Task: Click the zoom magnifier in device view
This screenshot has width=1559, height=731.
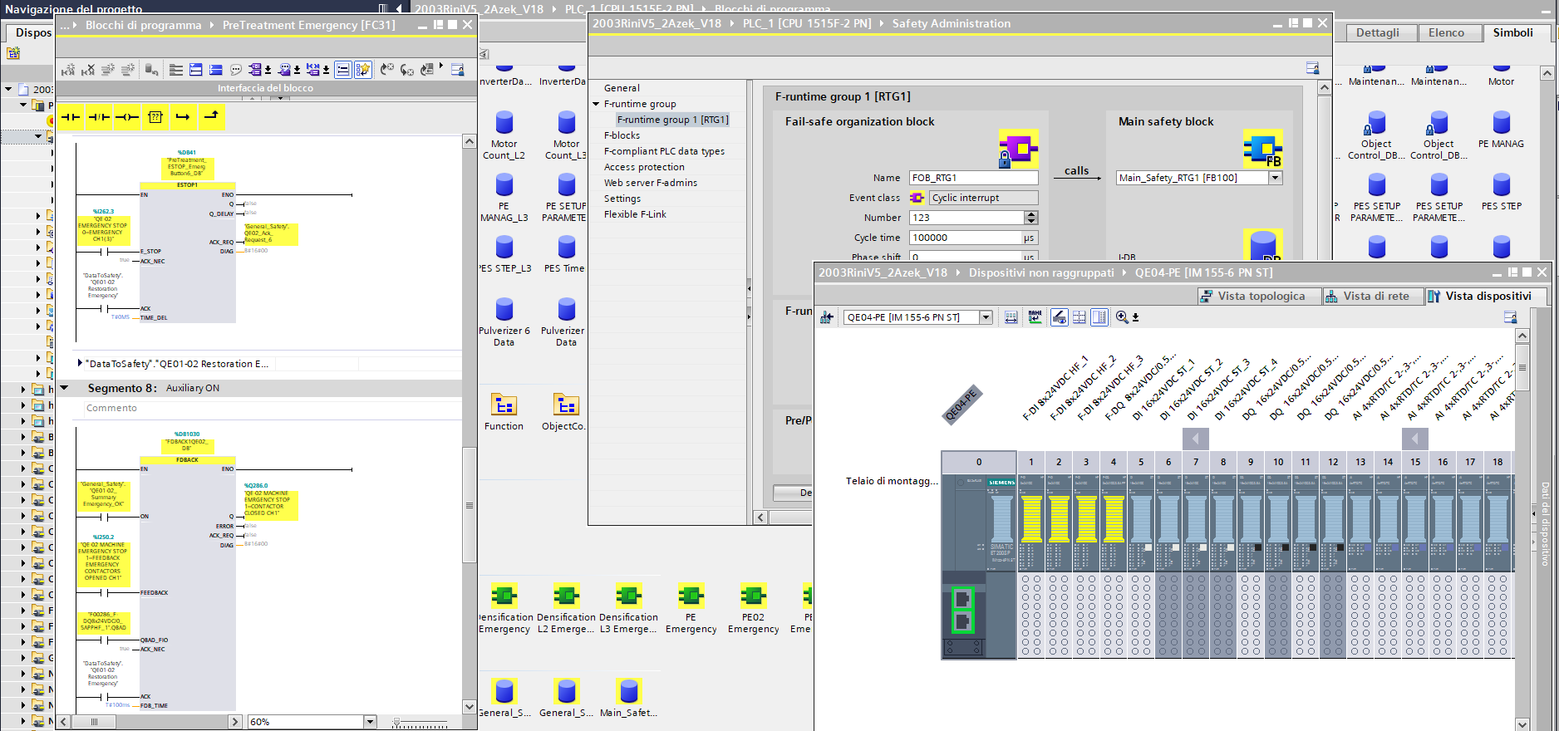Action: [1123, 317]
